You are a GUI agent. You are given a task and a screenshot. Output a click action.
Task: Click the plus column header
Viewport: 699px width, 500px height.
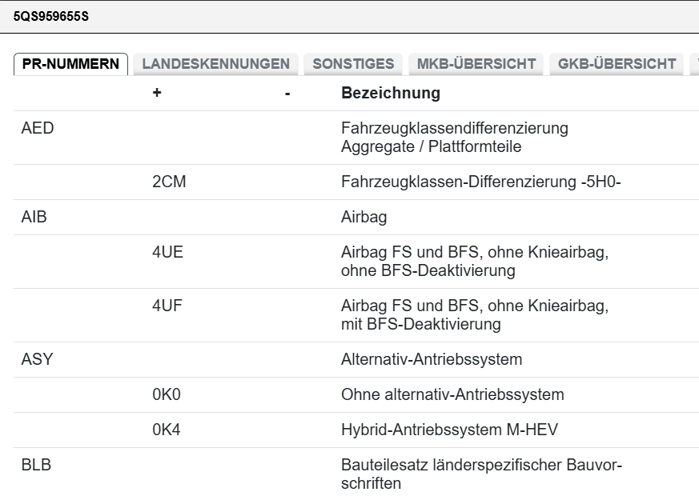point(157,94)
